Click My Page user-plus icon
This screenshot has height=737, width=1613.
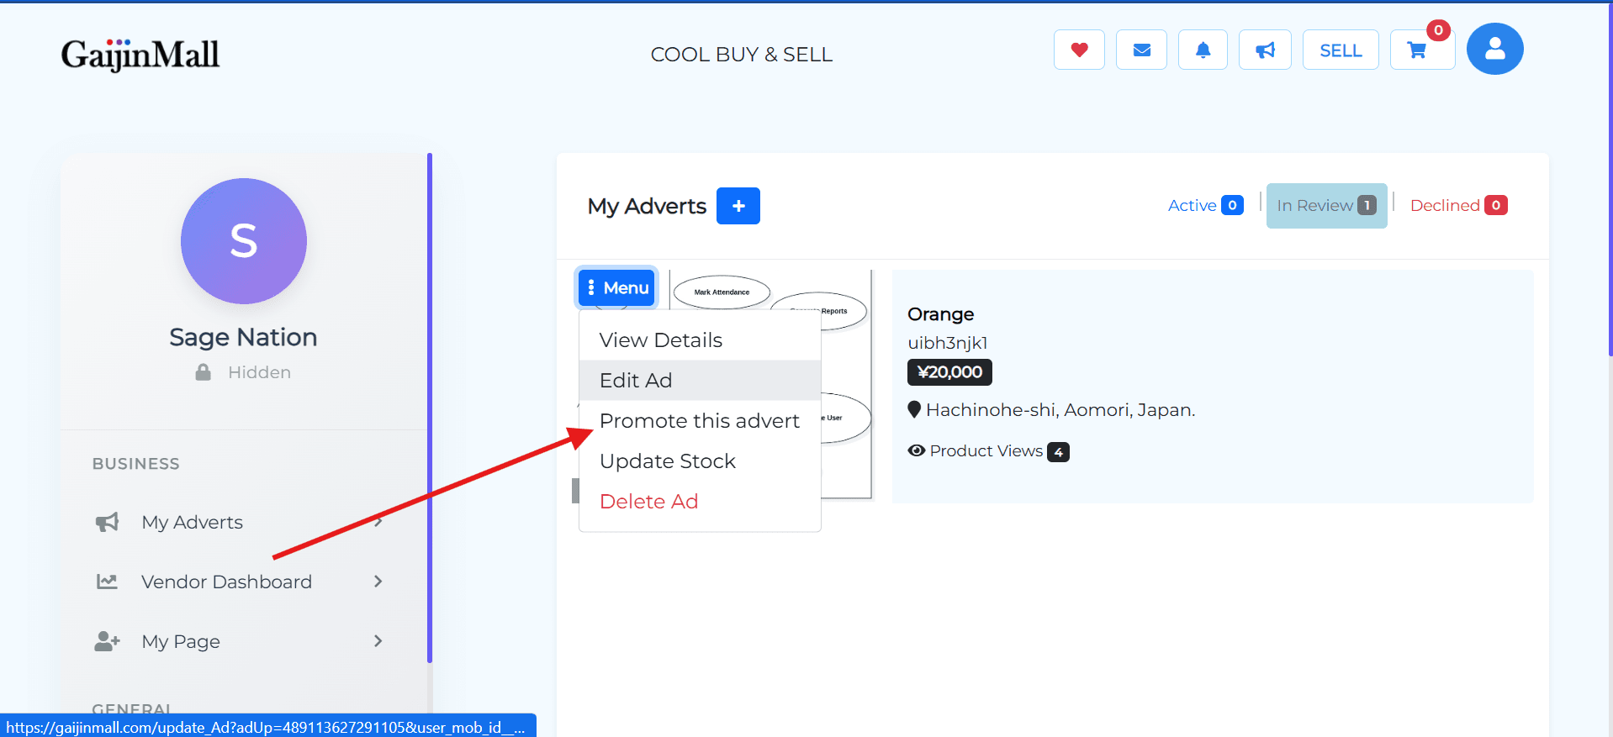coord(107,641)
